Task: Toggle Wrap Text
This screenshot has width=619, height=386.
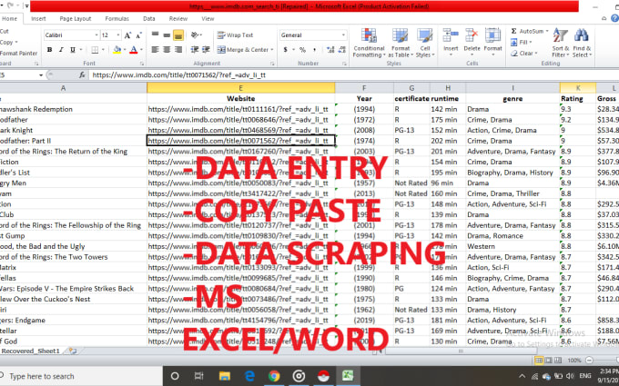Action: (x=235, y=35)
